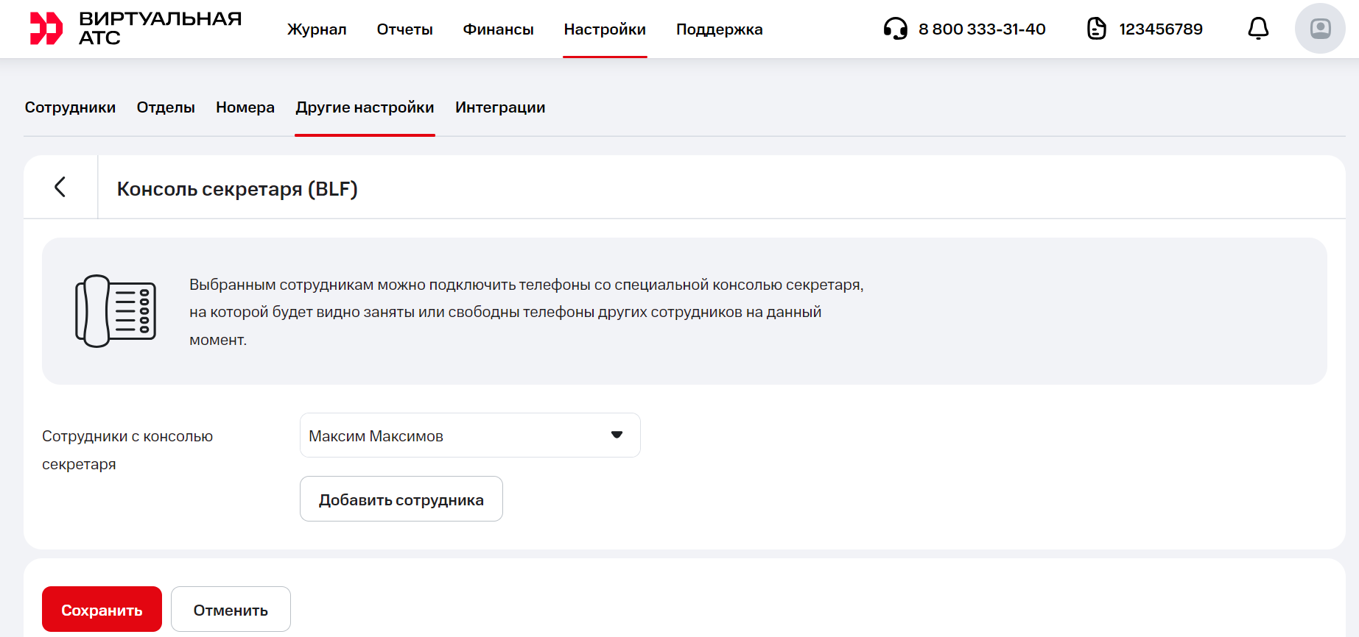This screenshot has width=1359, height=637.
Task: Click the red Сохранить button
Action: (x=102, y=609)
